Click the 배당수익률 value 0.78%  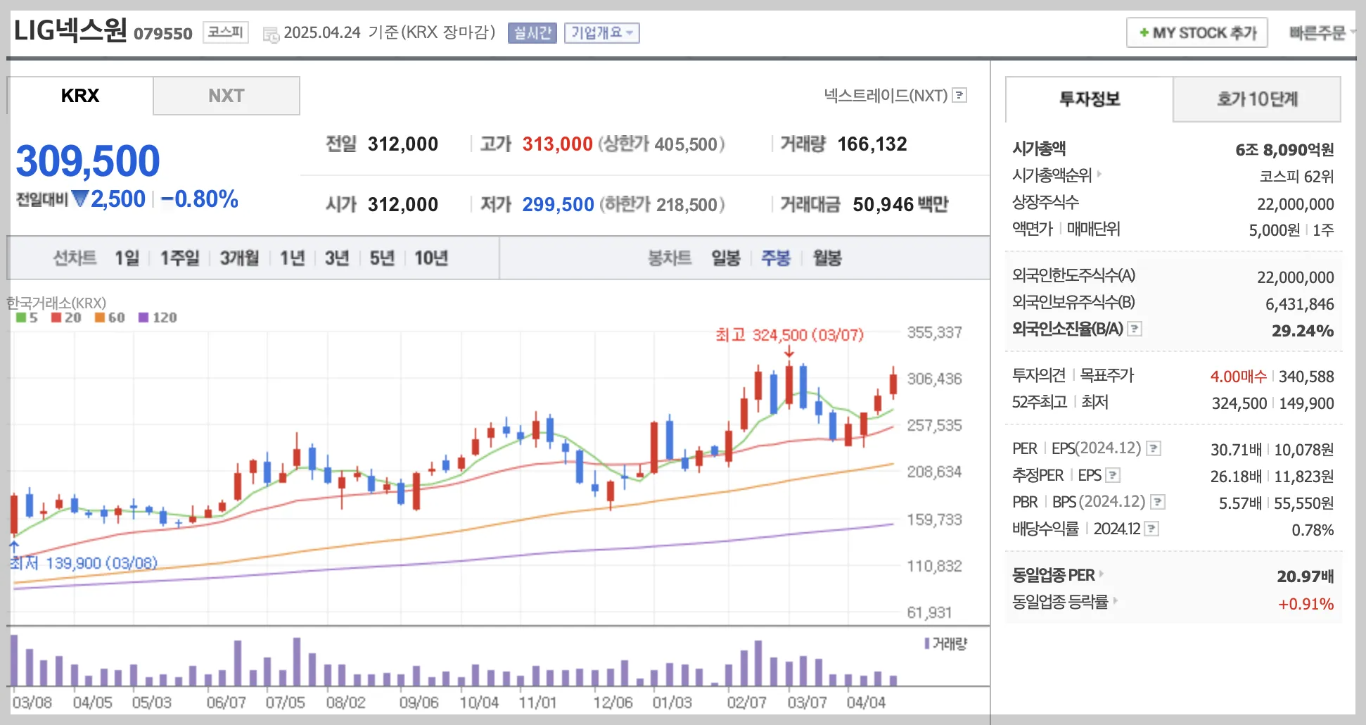(x=1313, y=530)
